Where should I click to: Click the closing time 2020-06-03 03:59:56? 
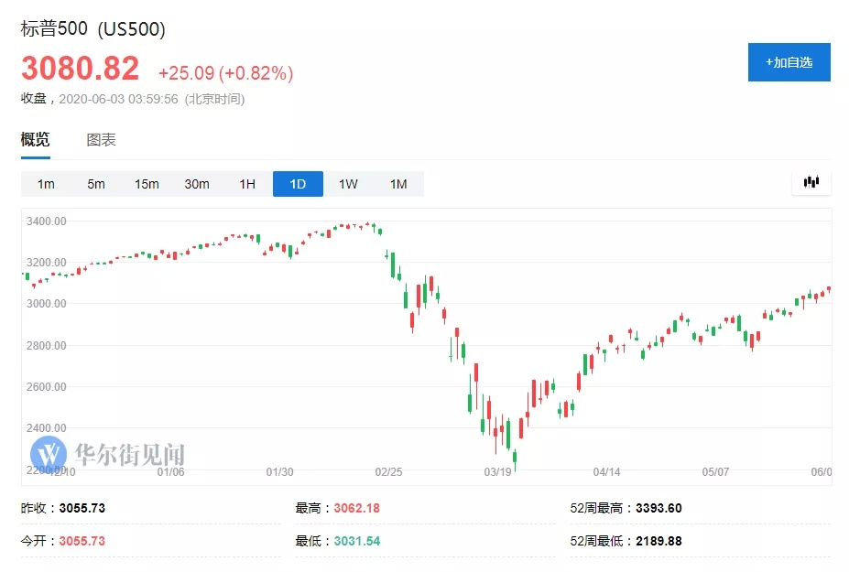coord(118,99)
